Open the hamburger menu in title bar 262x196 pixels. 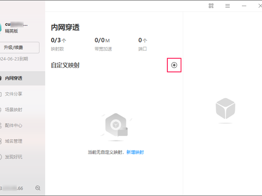click(x=227, y=6)
